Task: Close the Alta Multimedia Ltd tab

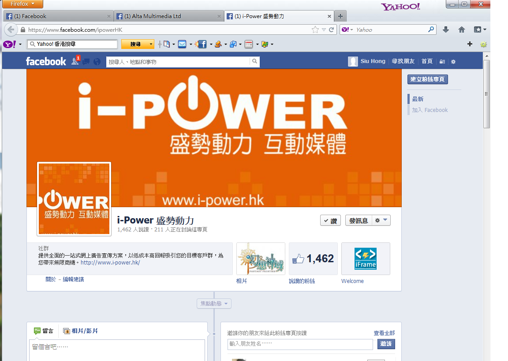Action: (219, 16)
